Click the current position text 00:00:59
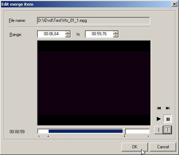Screen dimensions: 179x155 (x=17, y=132)
